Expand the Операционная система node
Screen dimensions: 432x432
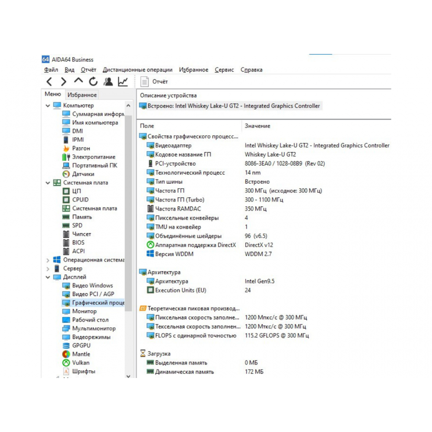click(x=48, y=260)
